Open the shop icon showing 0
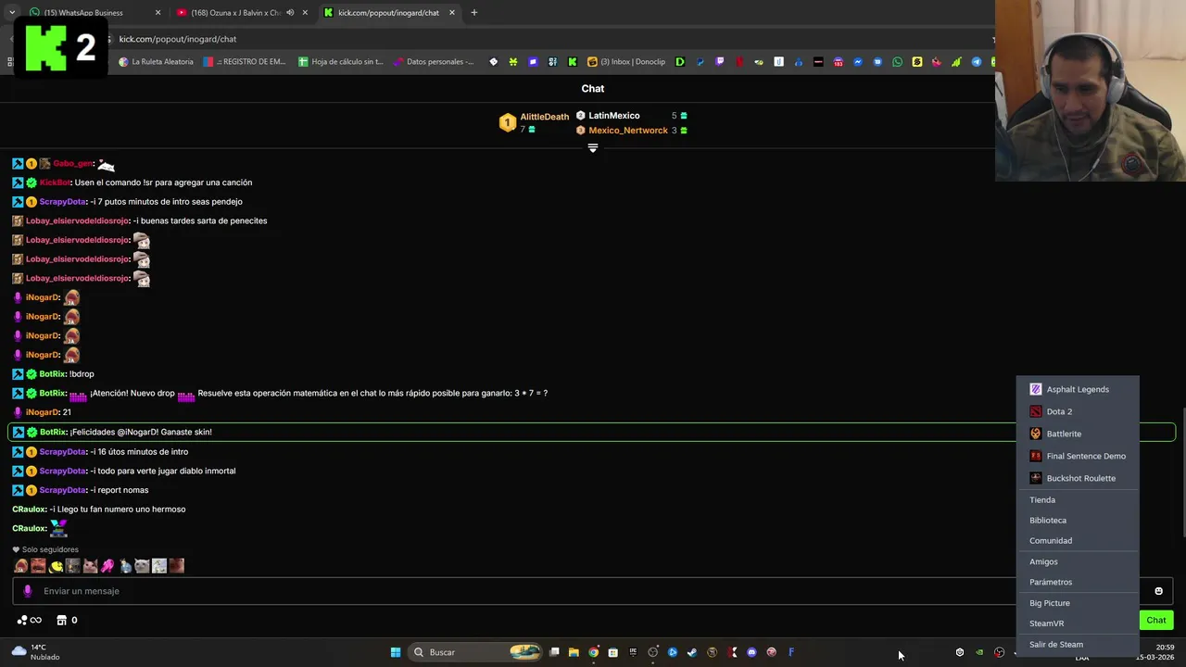Image resolution: width=1186 pixels, height=667 pixels. click(67, 621)
